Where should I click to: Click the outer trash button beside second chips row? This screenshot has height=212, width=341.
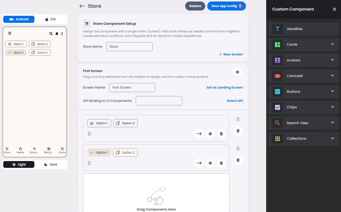click(238, 160)
